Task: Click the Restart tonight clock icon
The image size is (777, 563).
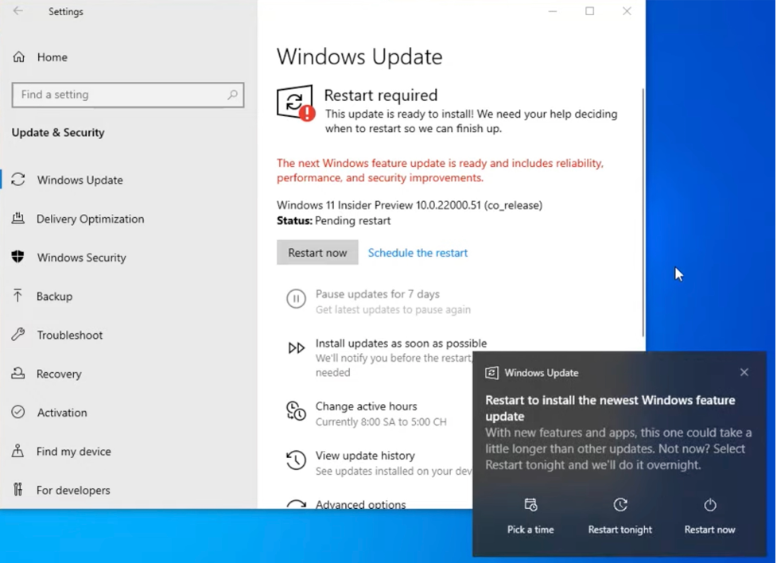Action: tap(620, 505)
